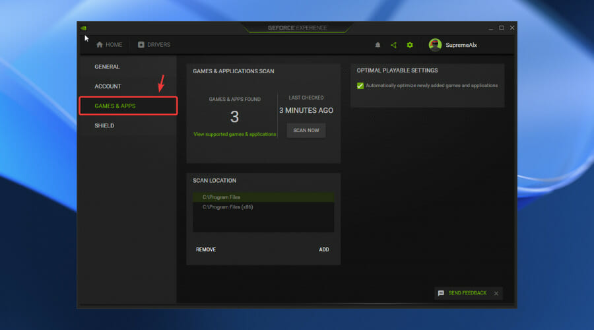Click the 3 games found count

pos(234,117)
